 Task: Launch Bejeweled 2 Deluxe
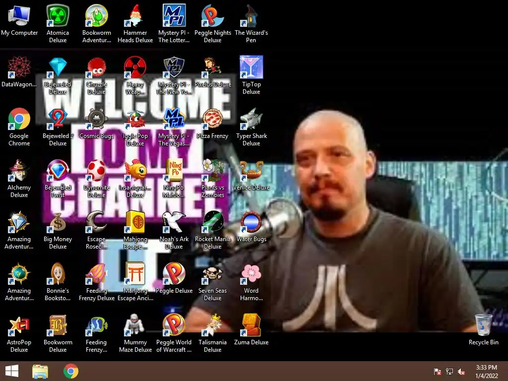click(x=58, y=127)
